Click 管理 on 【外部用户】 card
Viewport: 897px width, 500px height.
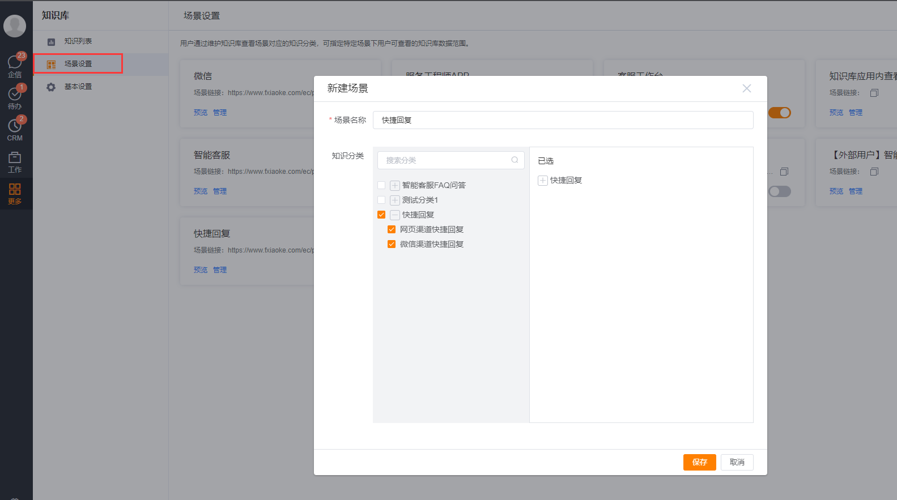click(x=856, y=191)
